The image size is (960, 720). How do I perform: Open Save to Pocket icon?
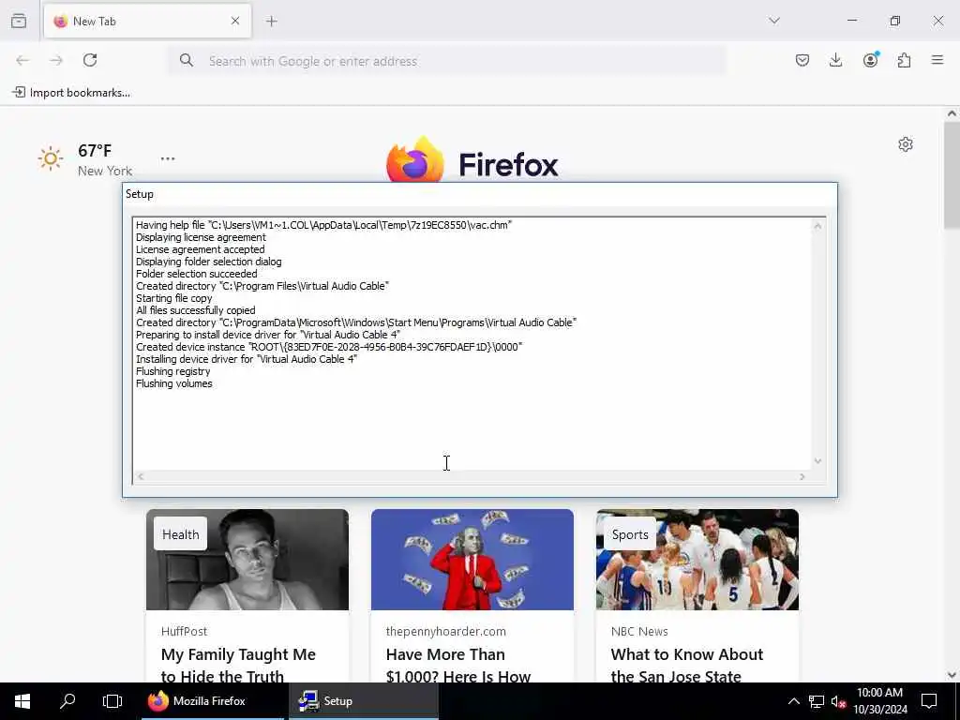point(802,60)
